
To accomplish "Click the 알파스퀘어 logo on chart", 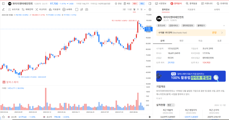I will (x=10, y=82).
